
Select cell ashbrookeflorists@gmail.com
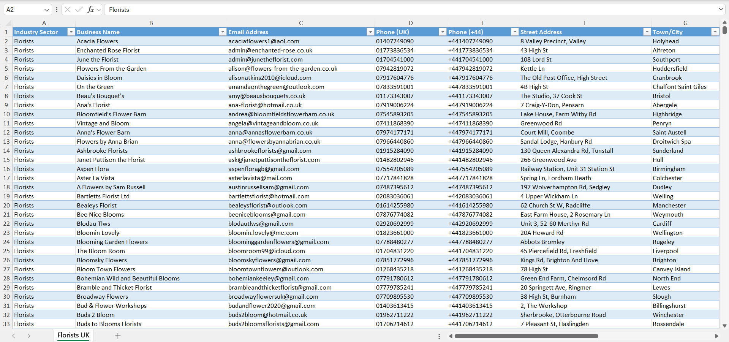click(x=301, y=150)
